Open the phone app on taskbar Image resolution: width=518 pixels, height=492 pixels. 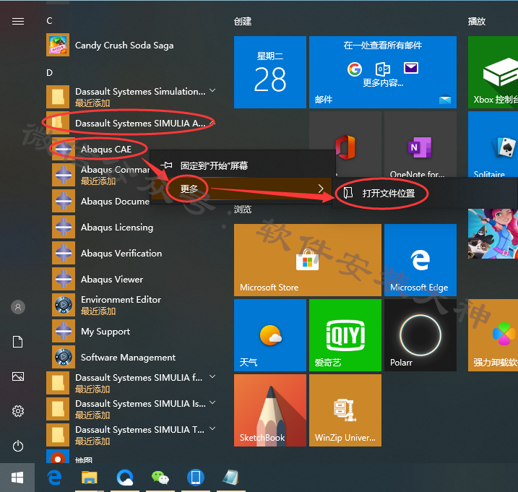coord(196,478)
